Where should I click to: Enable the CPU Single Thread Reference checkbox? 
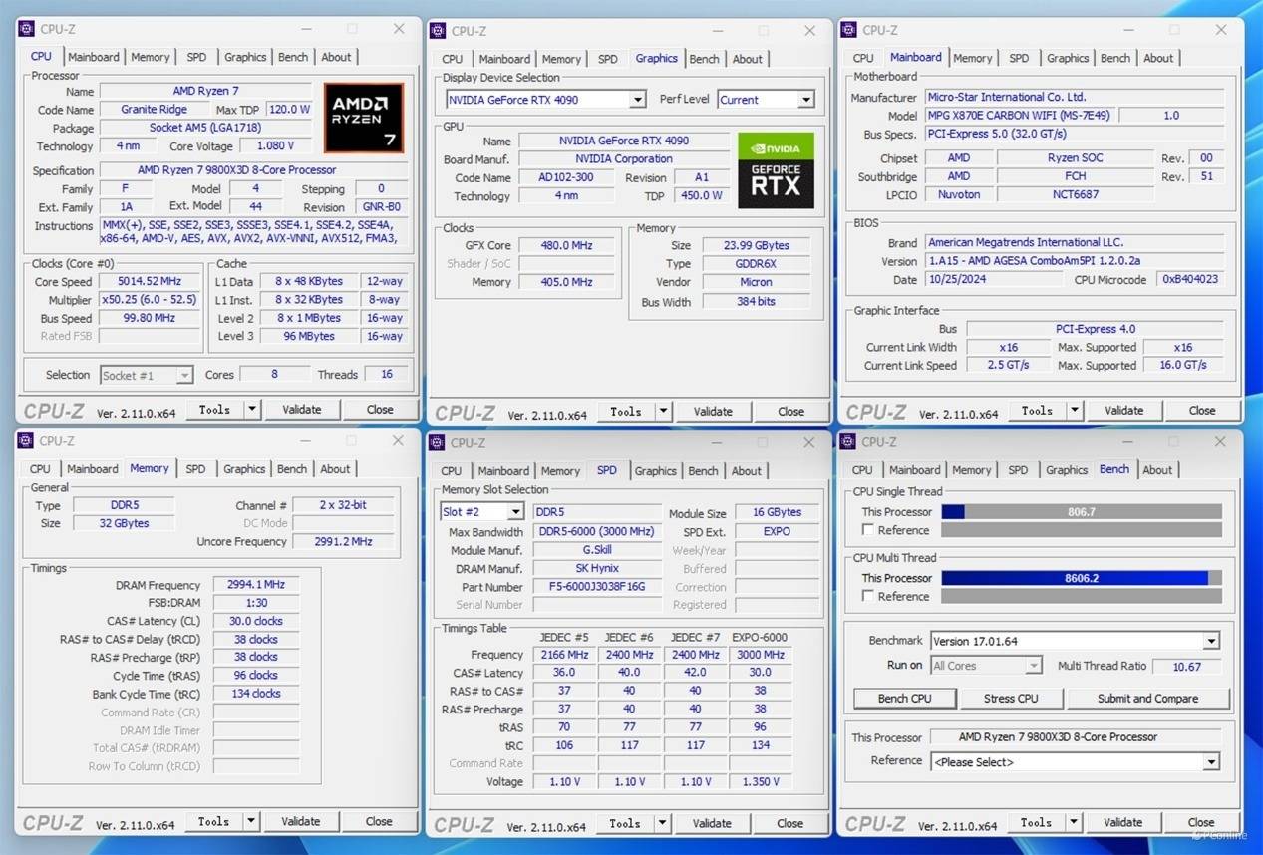(x=868, y=530)
